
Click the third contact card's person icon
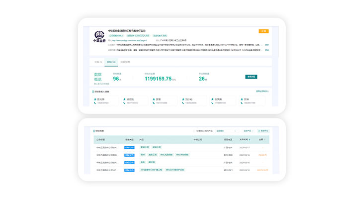pos(154,100)
